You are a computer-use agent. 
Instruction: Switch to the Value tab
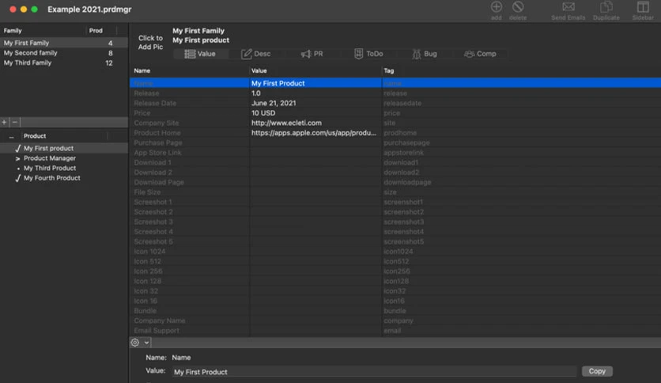click(200, 54)
